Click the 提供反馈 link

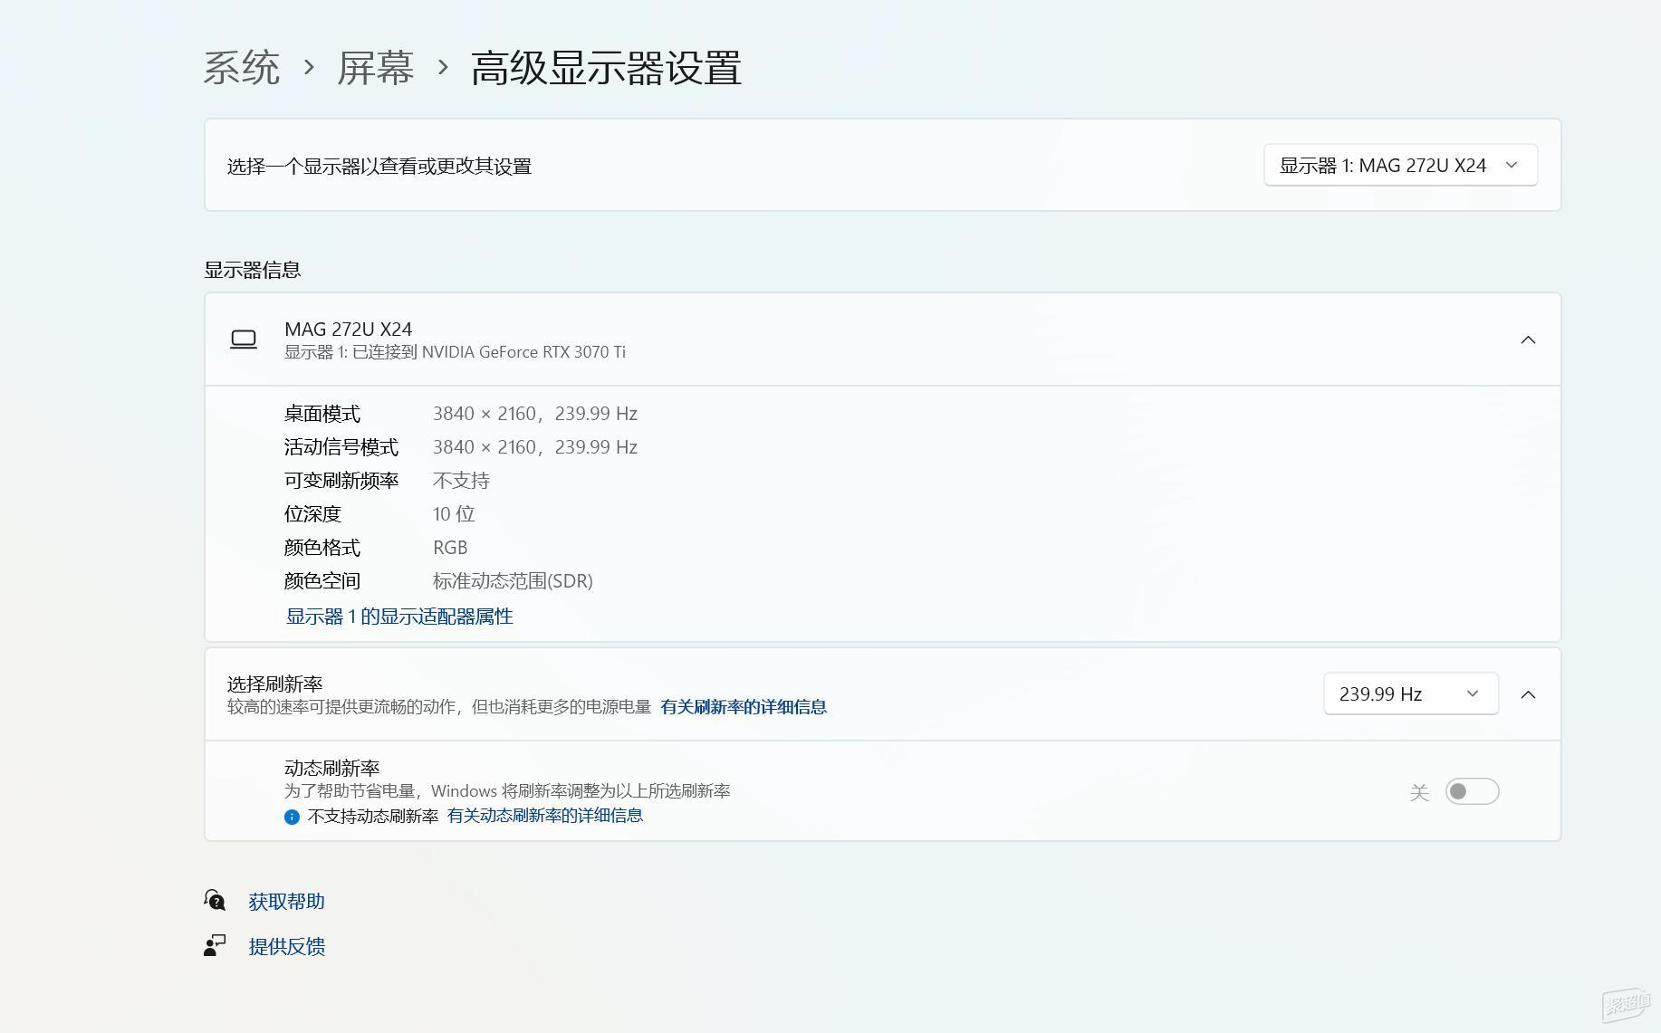click(286, 946)
